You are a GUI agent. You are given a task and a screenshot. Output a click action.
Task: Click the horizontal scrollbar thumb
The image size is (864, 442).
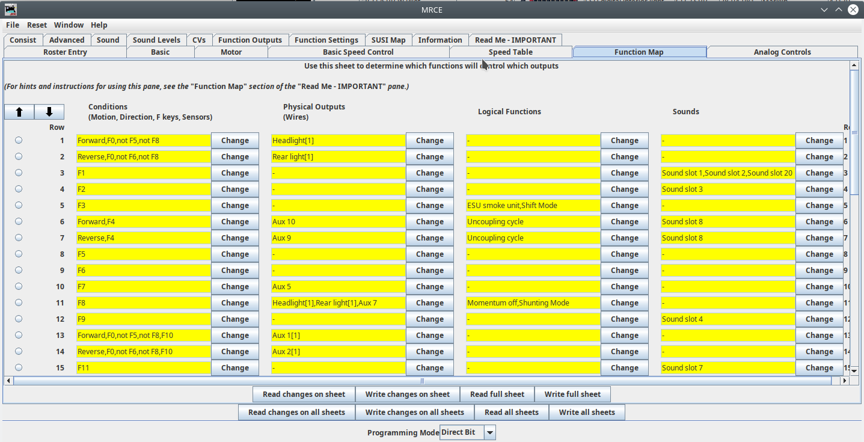422,381
